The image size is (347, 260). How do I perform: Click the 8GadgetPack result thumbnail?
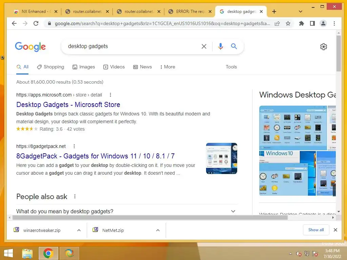(x=222, y=158)
